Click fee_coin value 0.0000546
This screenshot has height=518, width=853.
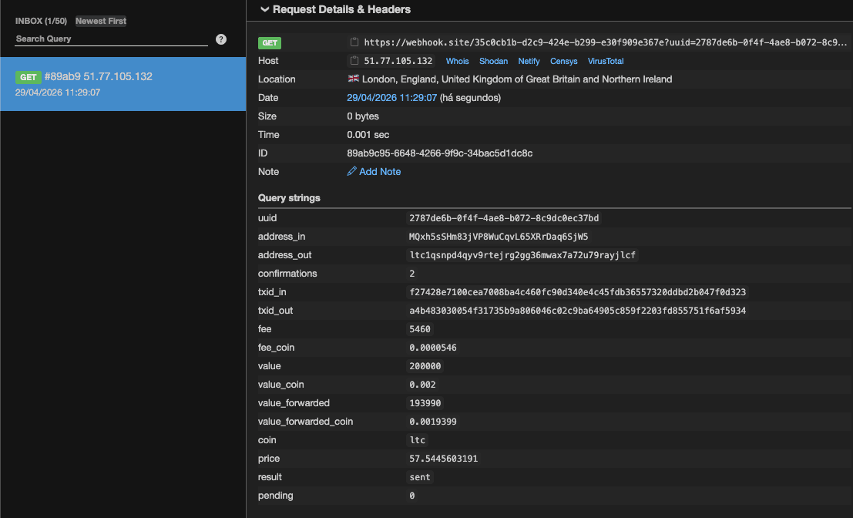pos(432,348)
